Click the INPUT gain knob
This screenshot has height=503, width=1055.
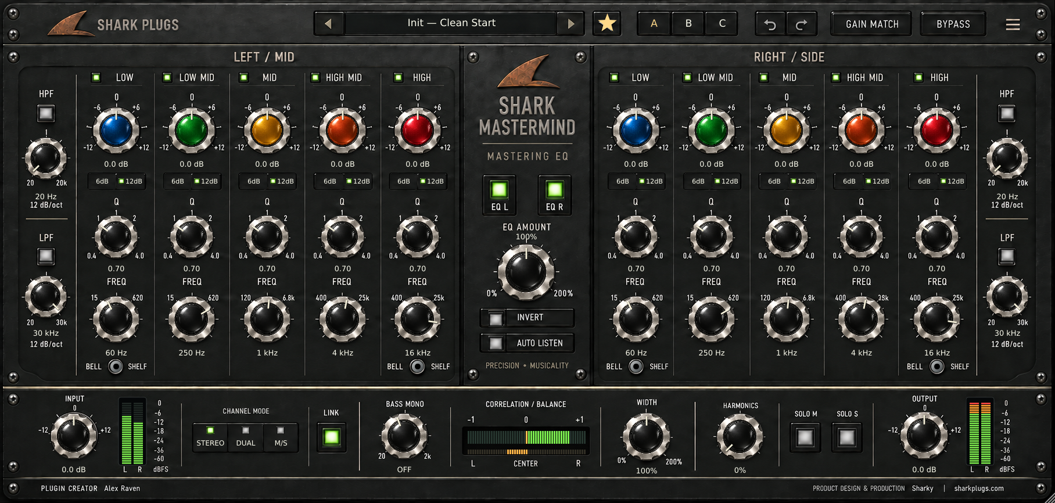click(74, 436)
